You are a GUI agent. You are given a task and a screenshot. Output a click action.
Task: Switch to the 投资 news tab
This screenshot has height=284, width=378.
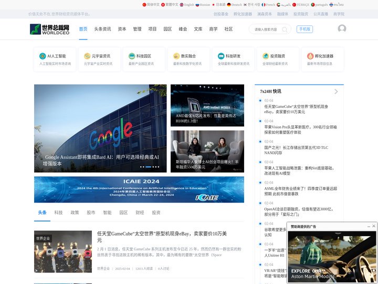[x=156, y=212]
